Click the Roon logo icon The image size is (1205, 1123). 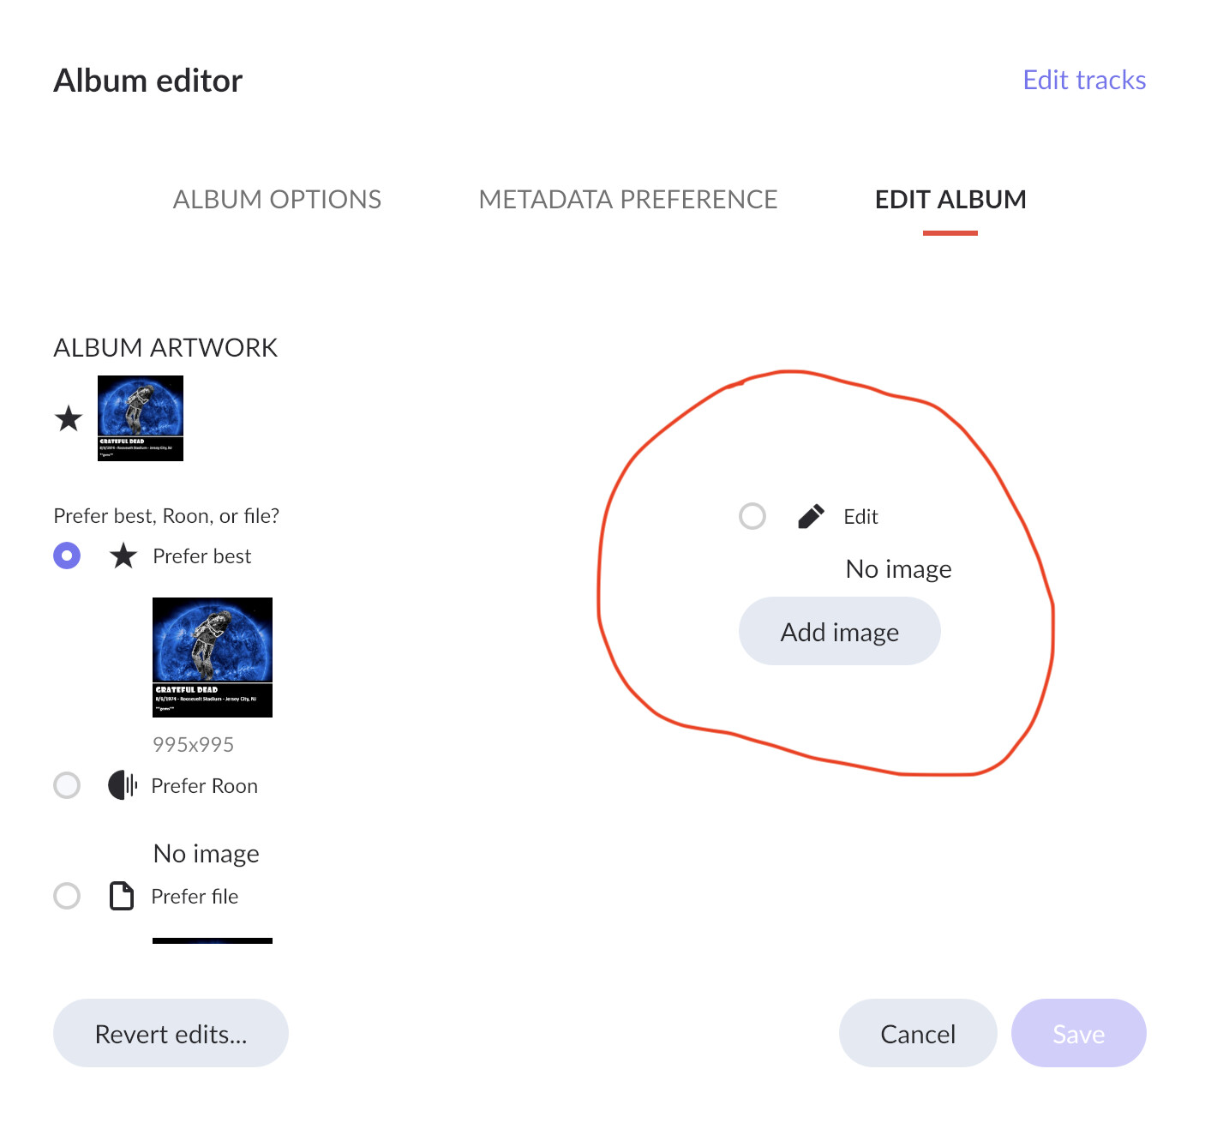coord(123,785)
